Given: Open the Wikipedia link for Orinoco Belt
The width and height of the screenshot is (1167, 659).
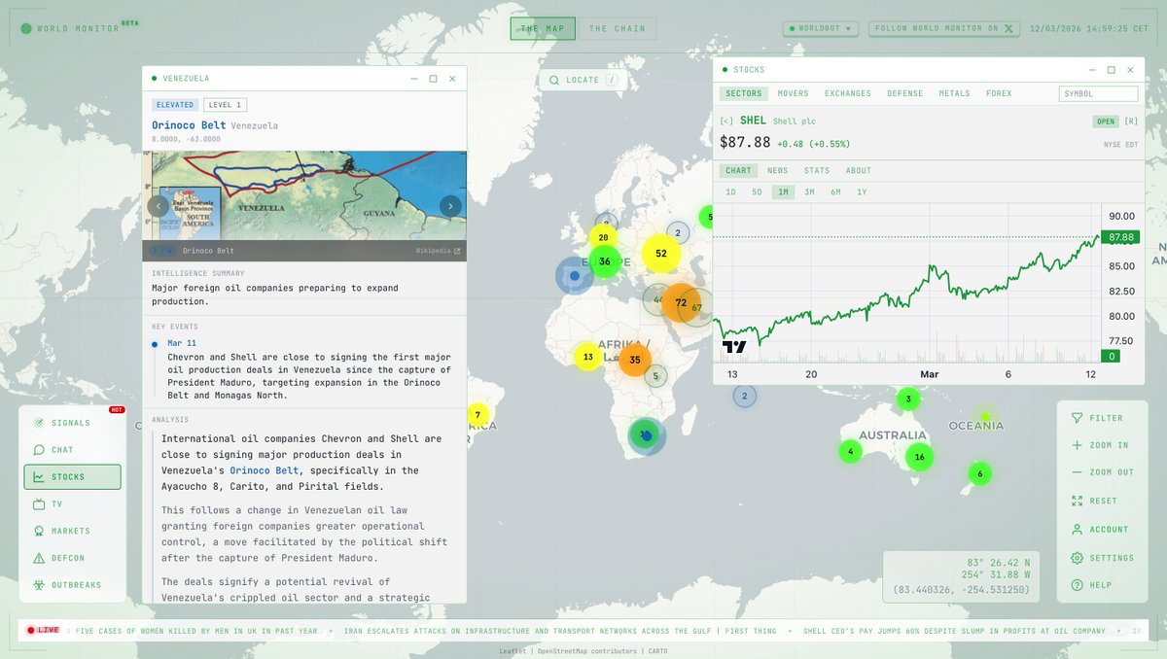Looking at the screenshot, I should coord(439,251).
